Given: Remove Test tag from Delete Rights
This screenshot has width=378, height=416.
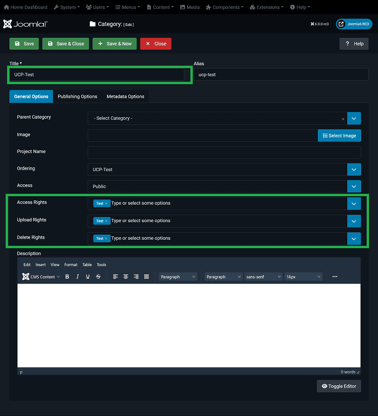Looking at the screenshot, I should [x=106, y=239].
